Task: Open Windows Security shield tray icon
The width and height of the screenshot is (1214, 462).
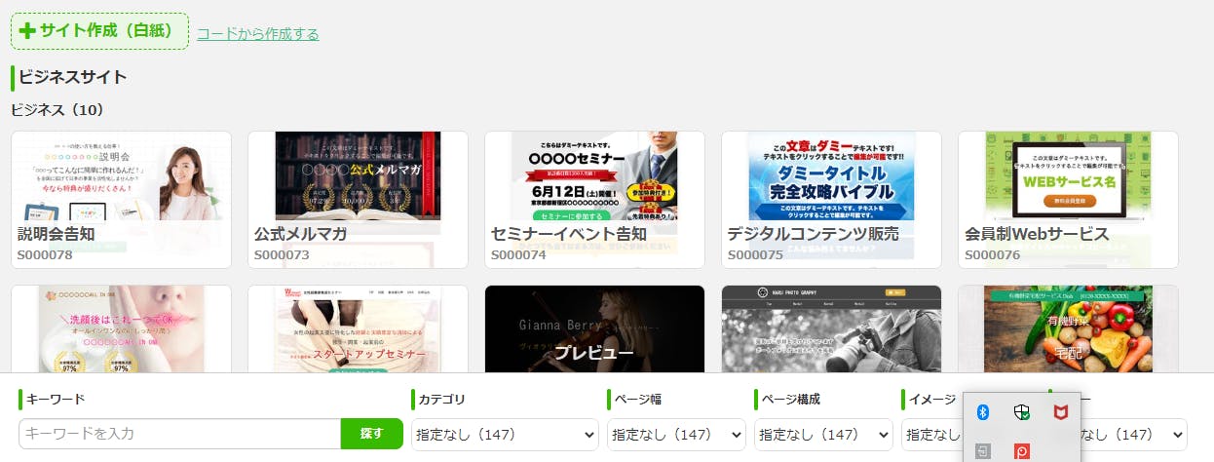Action: click(x=1021, y=413)
